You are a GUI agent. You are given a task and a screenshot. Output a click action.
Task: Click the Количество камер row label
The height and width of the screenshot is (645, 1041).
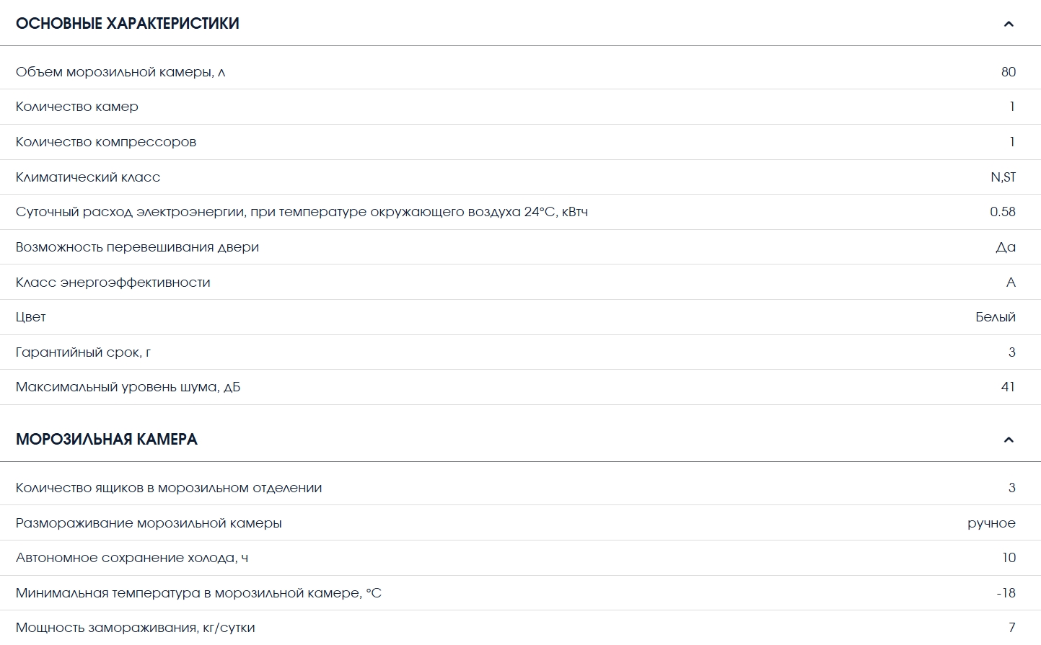click(77, 107)
